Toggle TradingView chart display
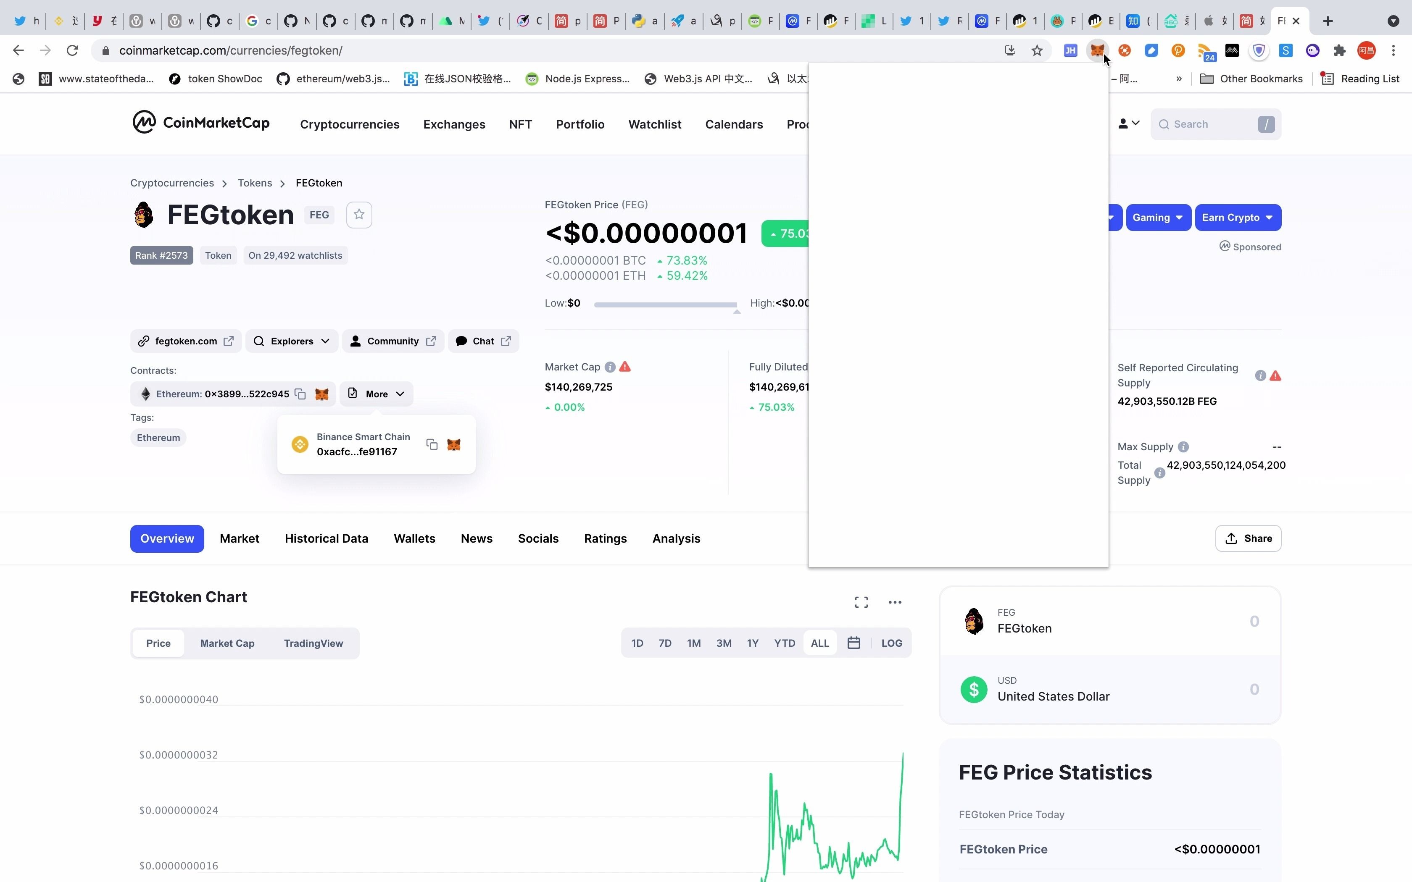Viewport: 1412px width, 882px height. pos(314,642)
